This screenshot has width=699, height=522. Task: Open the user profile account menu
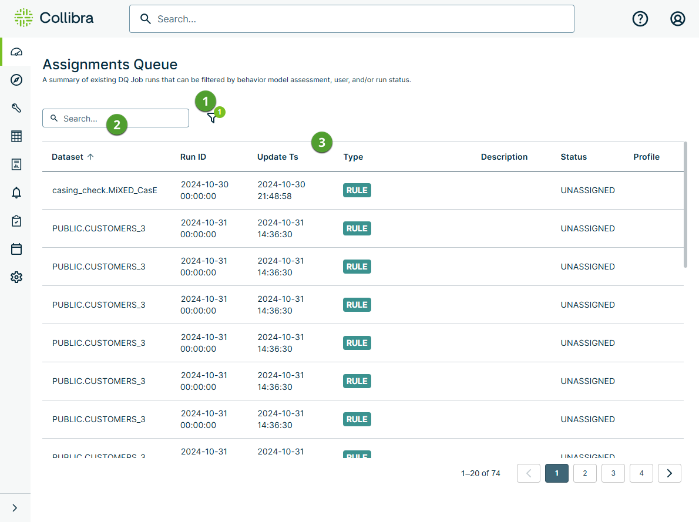pos(677,19)
